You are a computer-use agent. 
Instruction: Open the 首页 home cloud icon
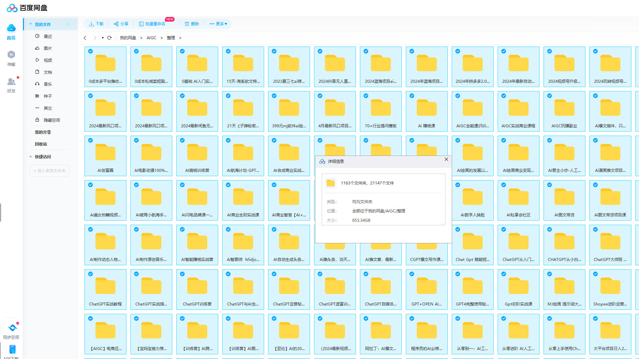point(11,28)
